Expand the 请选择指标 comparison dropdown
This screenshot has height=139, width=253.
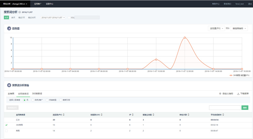(x=239, y=29)
